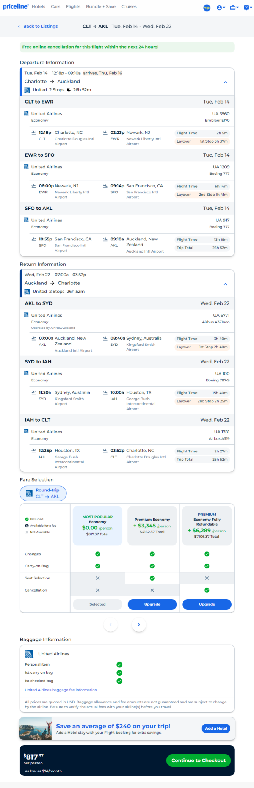Screen dimensions: 254x788
Task: Click landing icon next to 02:23p Newark
Action: coord(105,132)
